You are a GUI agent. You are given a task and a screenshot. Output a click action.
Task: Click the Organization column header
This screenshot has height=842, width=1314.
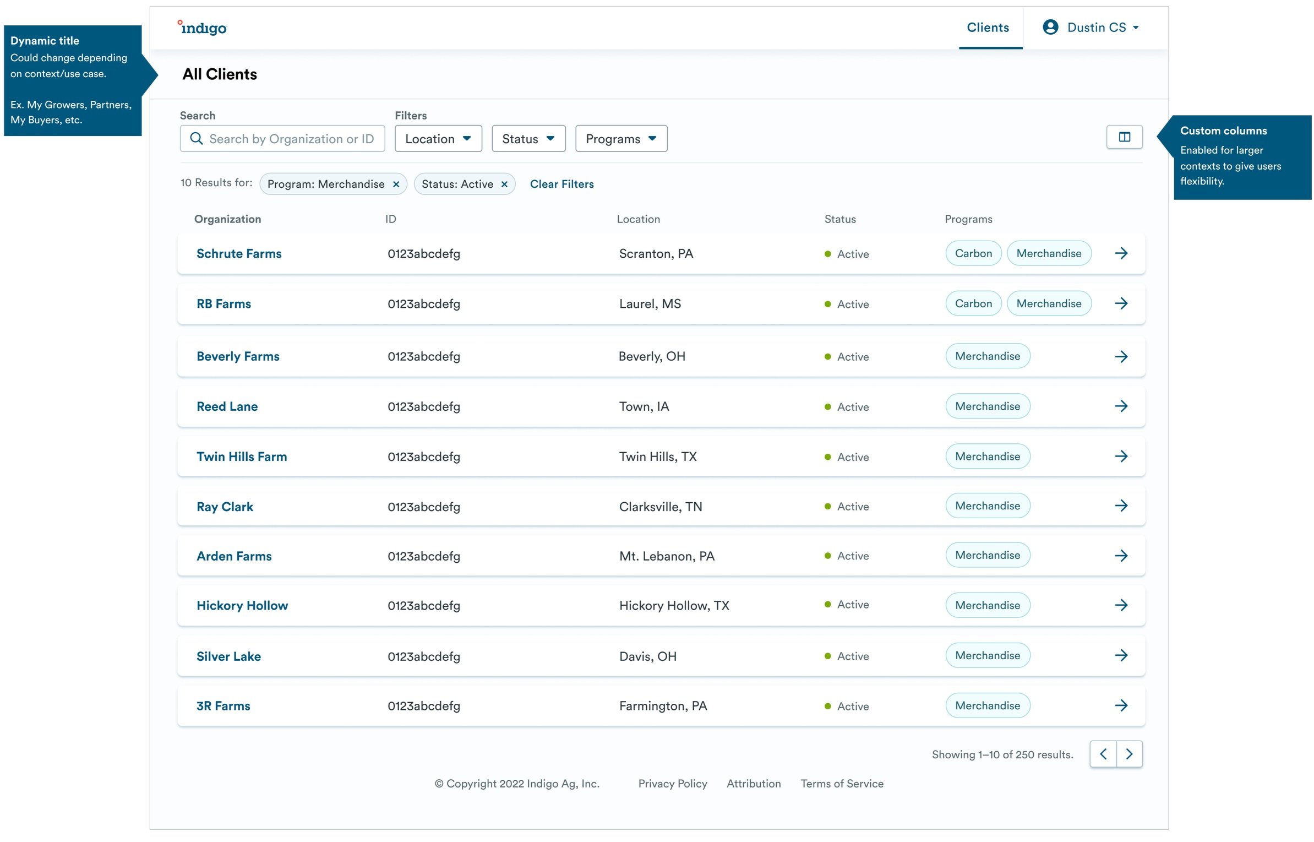point(227,219)
